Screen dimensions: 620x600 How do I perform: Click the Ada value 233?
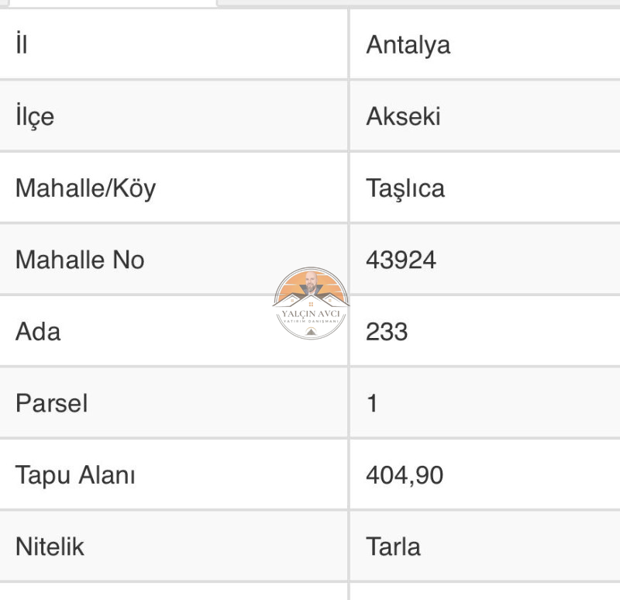(x=387, y=332)
